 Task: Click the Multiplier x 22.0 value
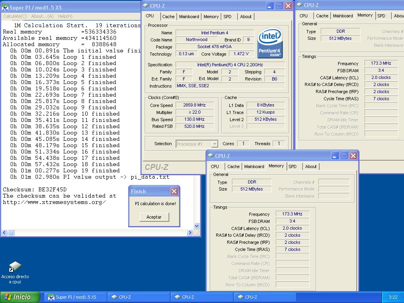click(x=195, y=112)
